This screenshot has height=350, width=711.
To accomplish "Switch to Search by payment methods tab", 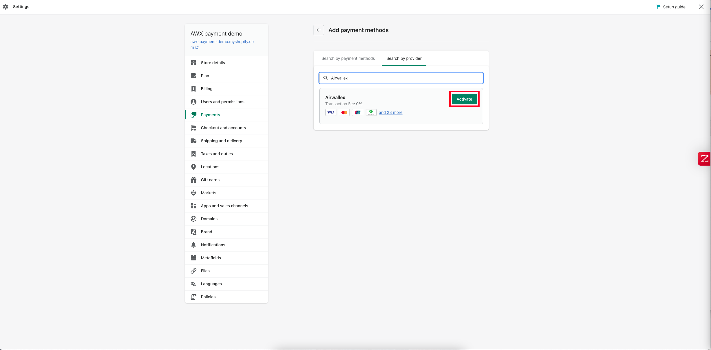I will click(348, 58).
